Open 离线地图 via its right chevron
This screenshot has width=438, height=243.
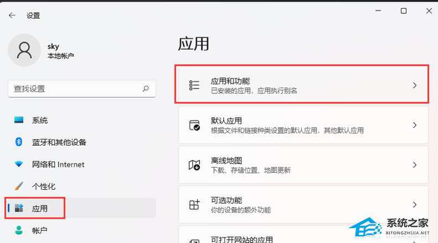(415, 165)
